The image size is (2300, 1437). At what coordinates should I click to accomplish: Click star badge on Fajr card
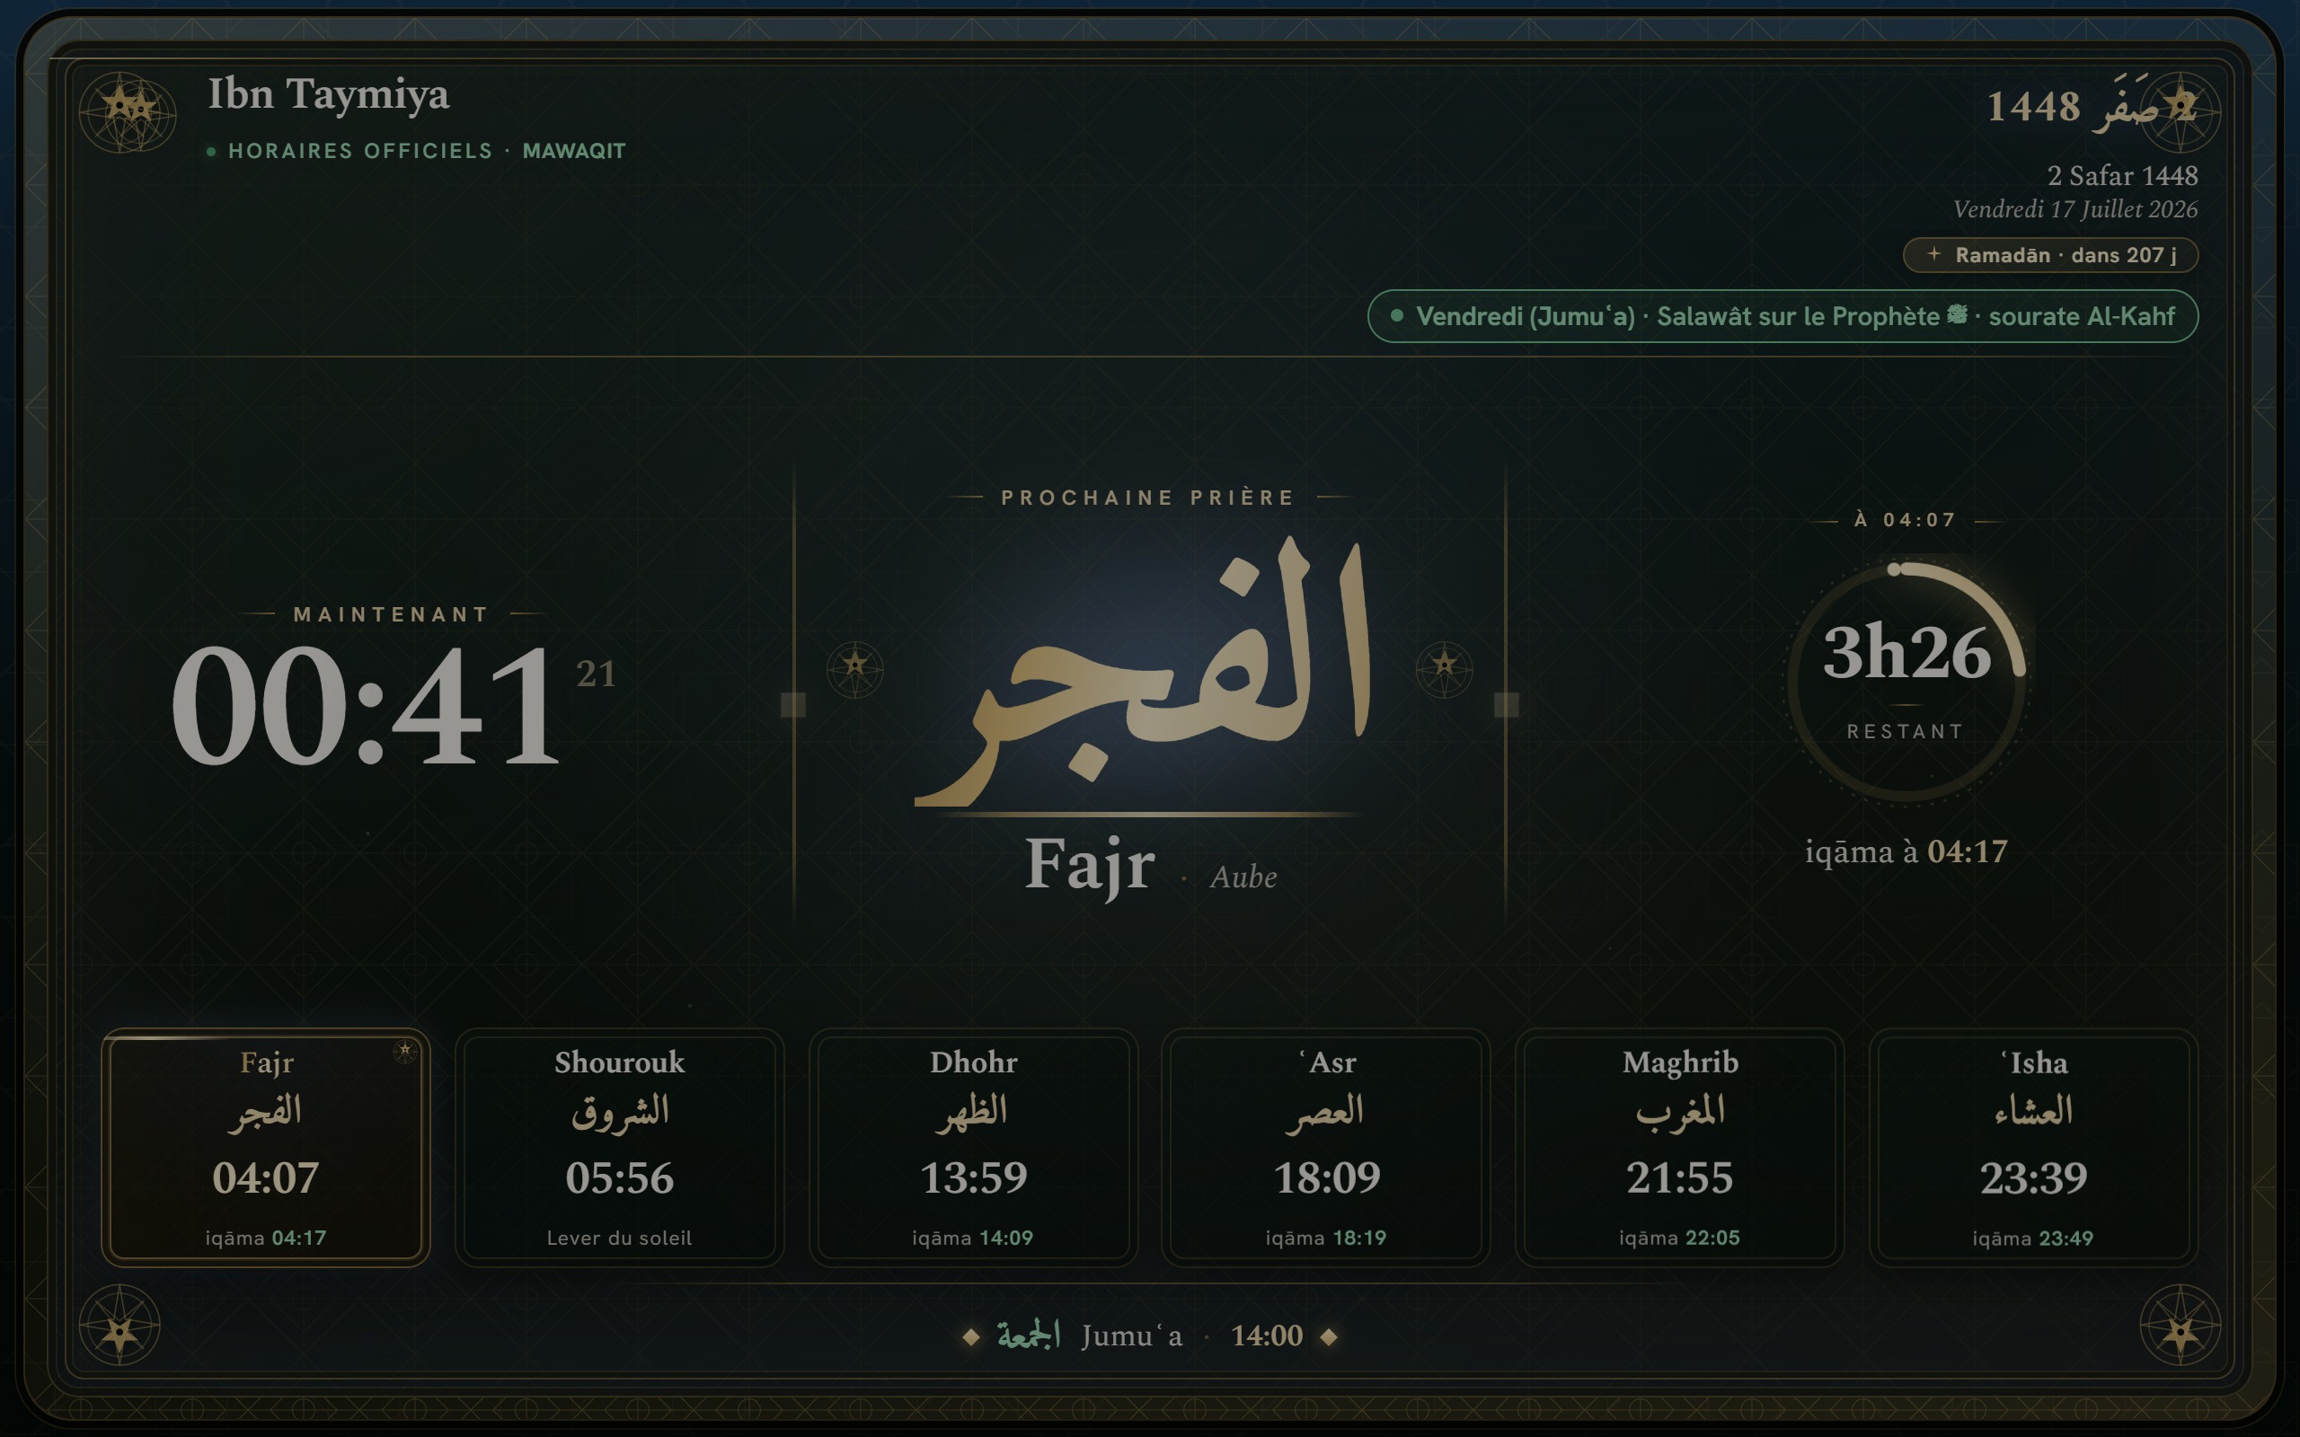pyautogui.click(x=405, y=1051)
